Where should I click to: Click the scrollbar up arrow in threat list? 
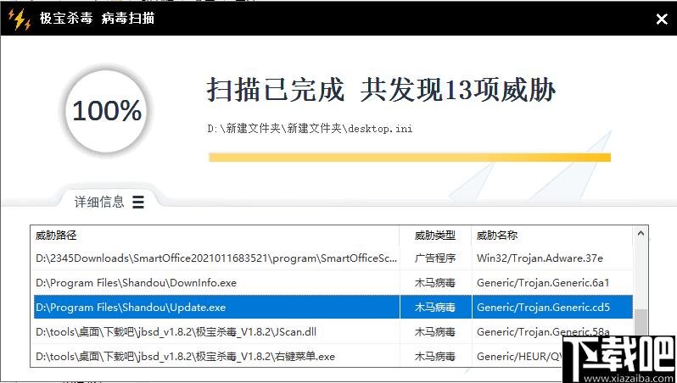[641, 234]
